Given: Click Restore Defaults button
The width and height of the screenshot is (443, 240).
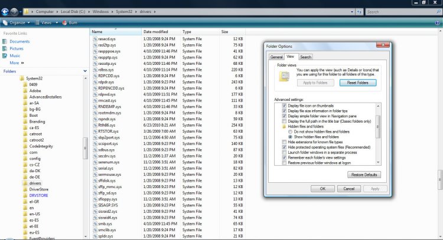Looking at the screenshot, I should tap(364, 175).
